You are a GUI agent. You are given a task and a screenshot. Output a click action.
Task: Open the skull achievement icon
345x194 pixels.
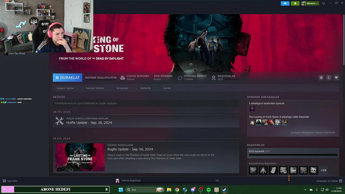(313, 170)
